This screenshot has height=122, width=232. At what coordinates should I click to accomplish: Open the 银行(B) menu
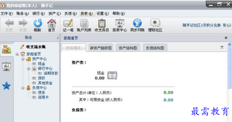click(x=39, y=13)
